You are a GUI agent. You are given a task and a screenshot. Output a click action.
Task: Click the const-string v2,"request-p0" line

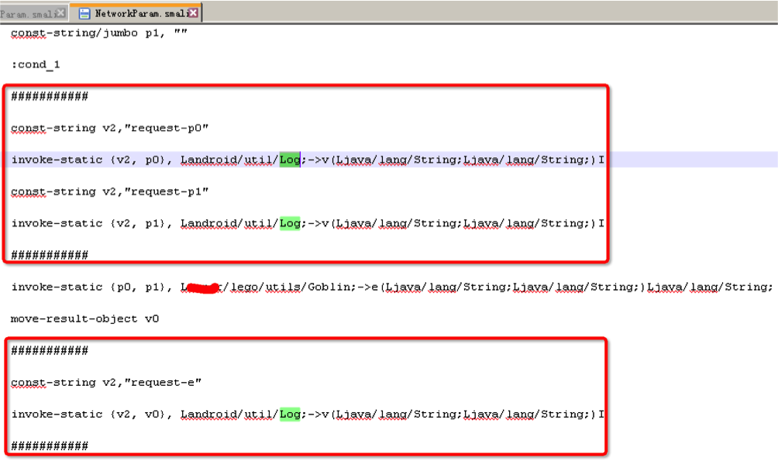tap(110, 128)
